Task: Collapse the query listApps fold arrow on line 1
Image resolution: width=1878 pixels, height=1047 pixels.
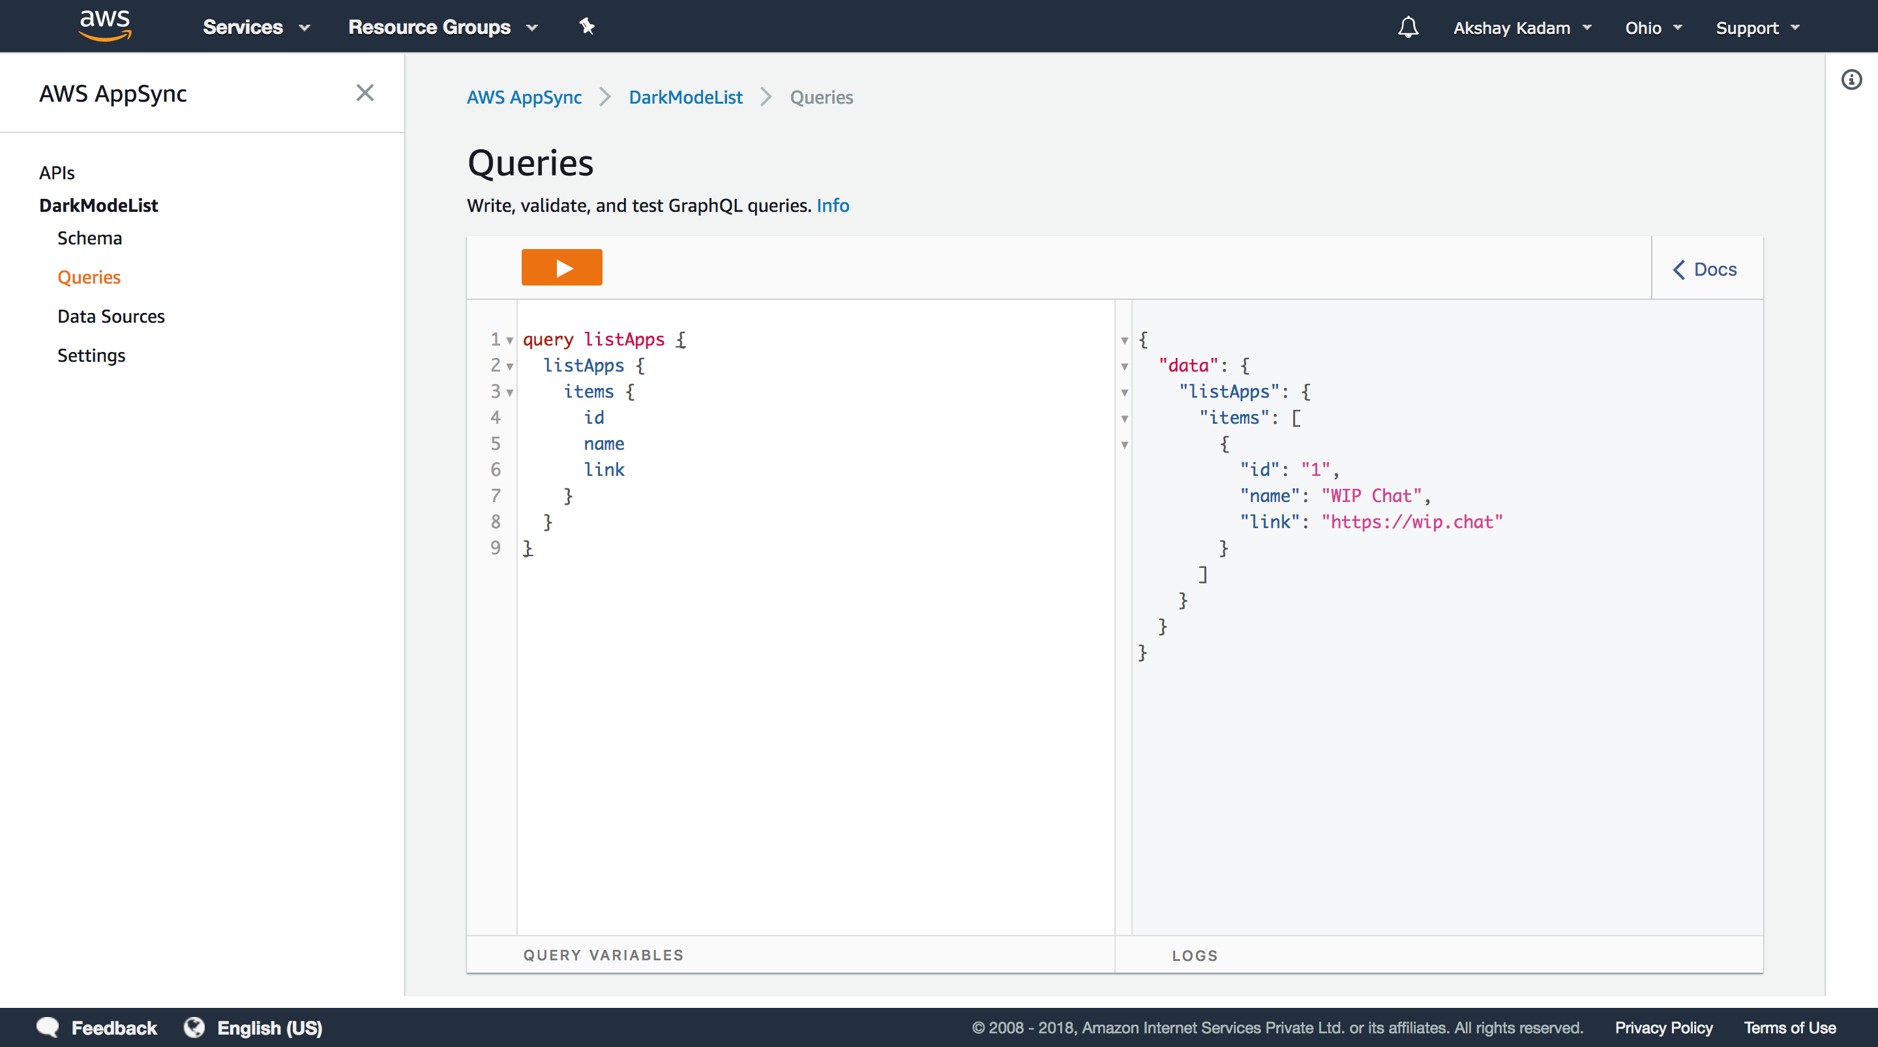Action: [x=509, y=340]
